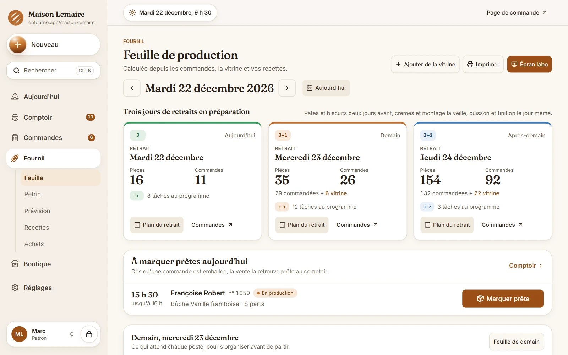Click the J+1 badge in Demain card
This screenshot has height=355, width=568.
click(x=283, y=135)
